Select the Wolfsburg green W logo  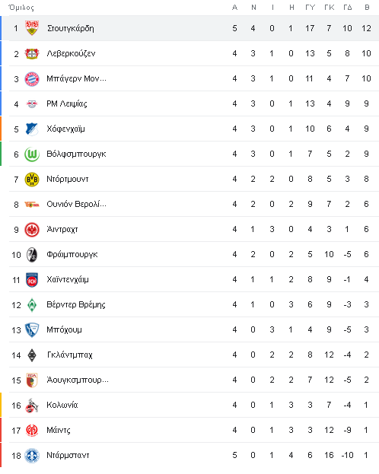pos(32,154)
